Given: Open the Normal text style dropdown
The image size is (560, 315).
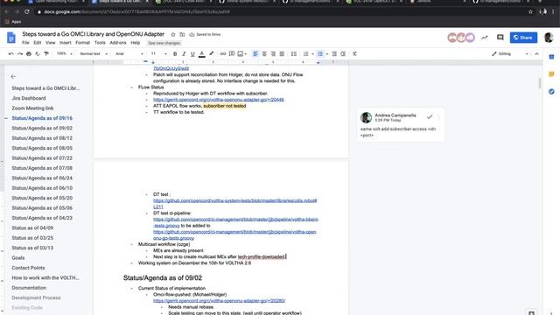Looking at the screenshot, I should tap(94, 54).
